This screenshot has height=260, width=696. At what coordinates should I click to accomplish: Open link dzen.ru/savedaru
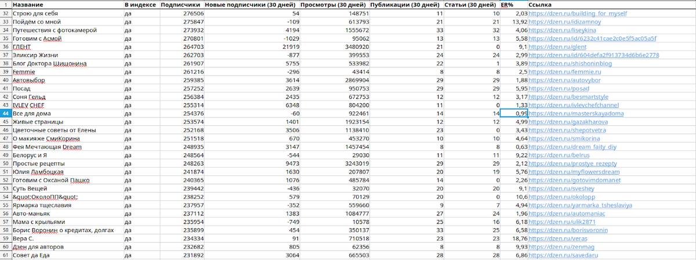pos(564,256)
